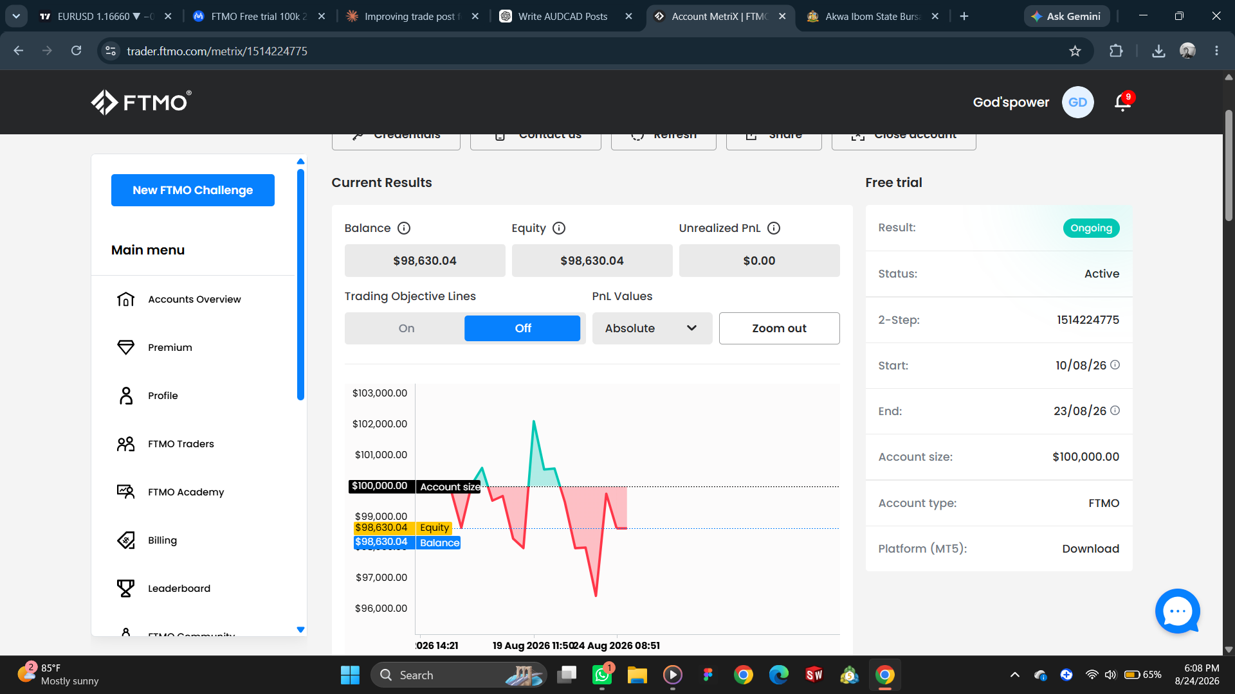This screenshot has height=694, width=1235.
Task: Click the Balance value $98,630.04
Action: click(425, 261)
